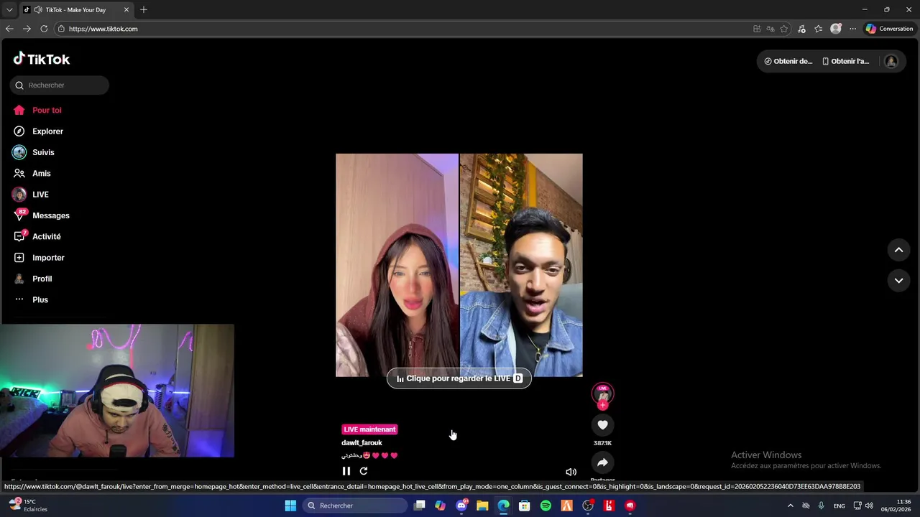Click the LIVE maintenant badge
Image resolution: width=920 pixels, height=517 pixels.
tap(369, 429)
